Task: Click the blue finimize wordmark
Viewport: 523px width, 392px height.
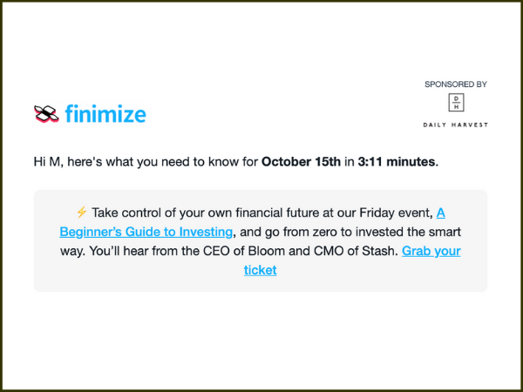Action: (105, 113)
